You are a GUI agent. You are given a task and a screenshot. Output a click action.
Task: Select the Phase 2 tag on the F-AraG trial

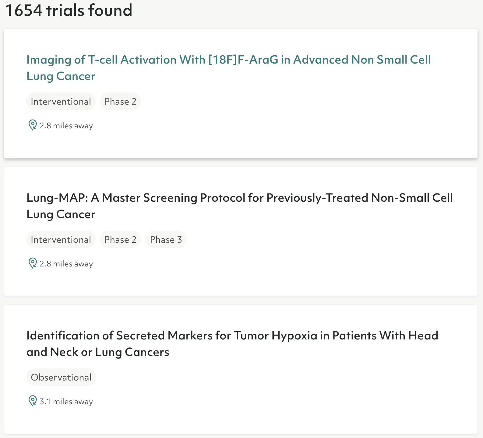coord(120,102)
